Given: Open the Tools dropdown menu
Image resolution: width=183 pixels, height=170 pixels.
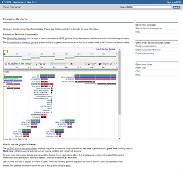Looking at the screenshot, I should pyautogui.click(x=92, y=64).
